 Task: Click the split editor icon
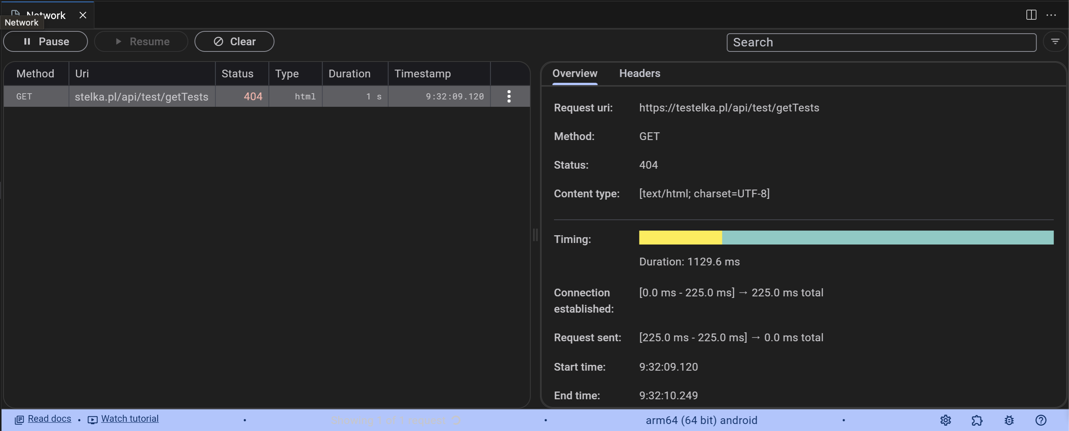tap(1031, 15)
